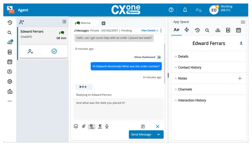Open the interaction history icon in left sidebar
This screenshot has width=252, height=146.
click(10, 23)
